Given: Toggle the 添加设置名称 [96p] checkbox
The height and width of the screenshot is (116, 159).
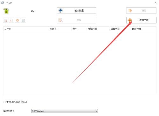Looking at the screenshot, I should 4,102.
